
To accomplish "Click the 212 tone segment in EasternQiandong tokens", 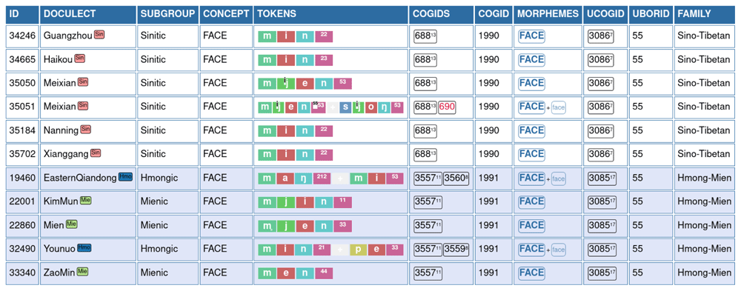I will [x=322, y=178].
